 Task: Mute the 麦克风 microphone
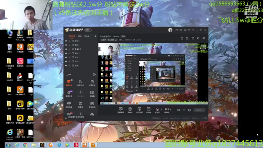pos(157,110)
